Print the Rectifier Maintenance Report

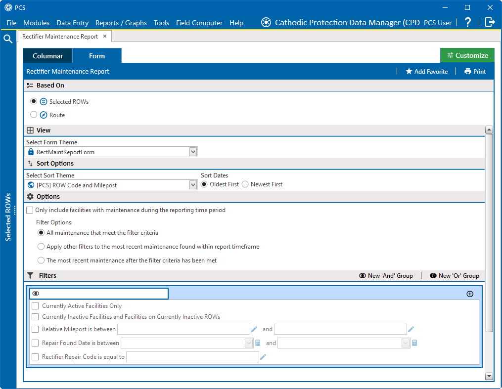(x=475, y=71)
